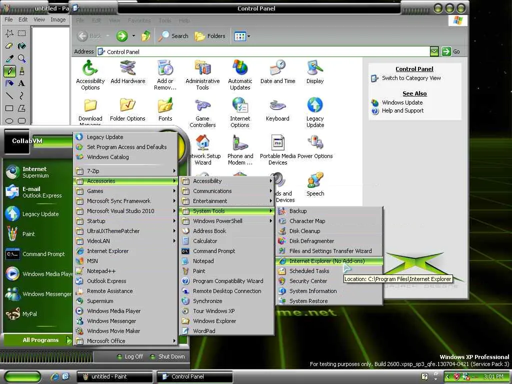Click the Search toolbar button
The image size is (512, 384).
173,36
